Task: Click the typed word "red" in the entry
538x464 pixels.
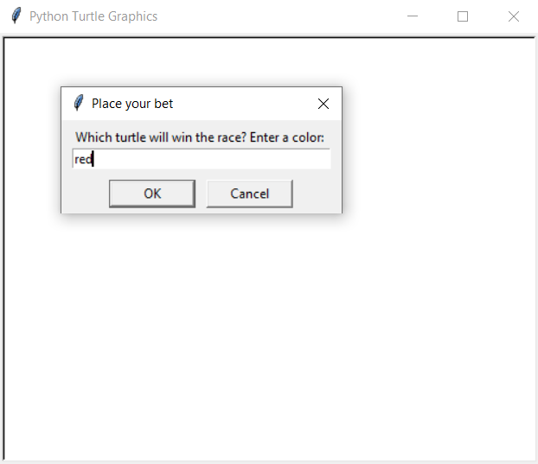Action: click(82, 159)
